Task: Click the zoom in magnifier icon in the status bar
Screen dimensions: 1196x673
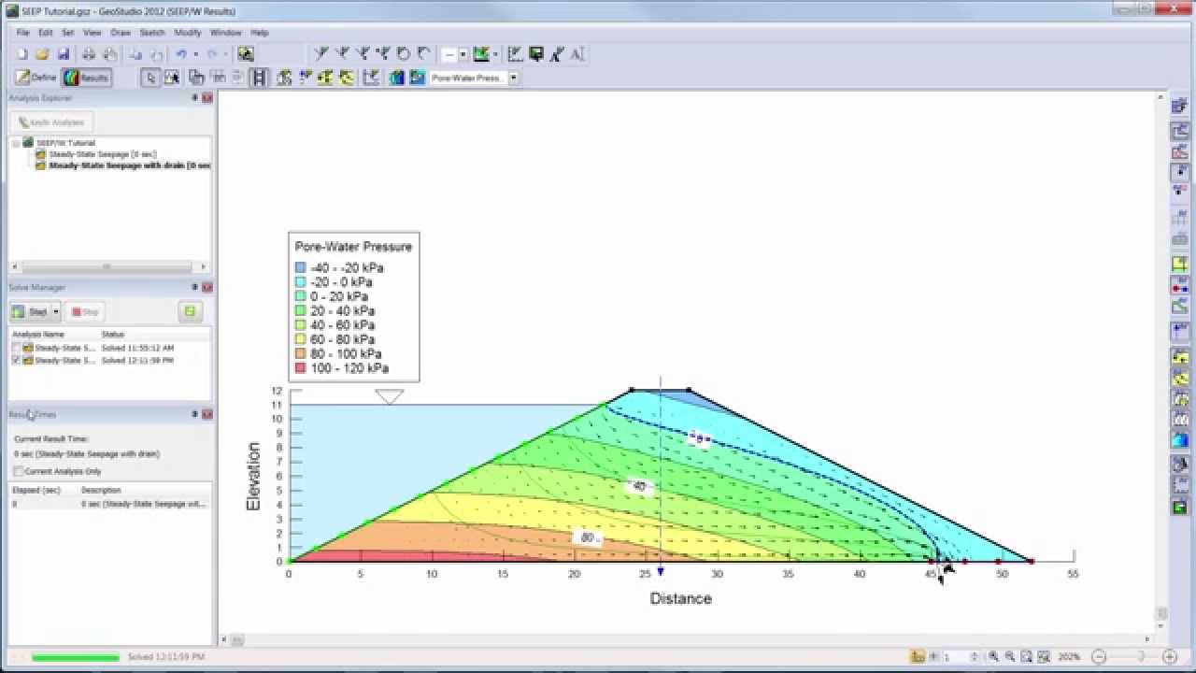Action: point(994,657)
